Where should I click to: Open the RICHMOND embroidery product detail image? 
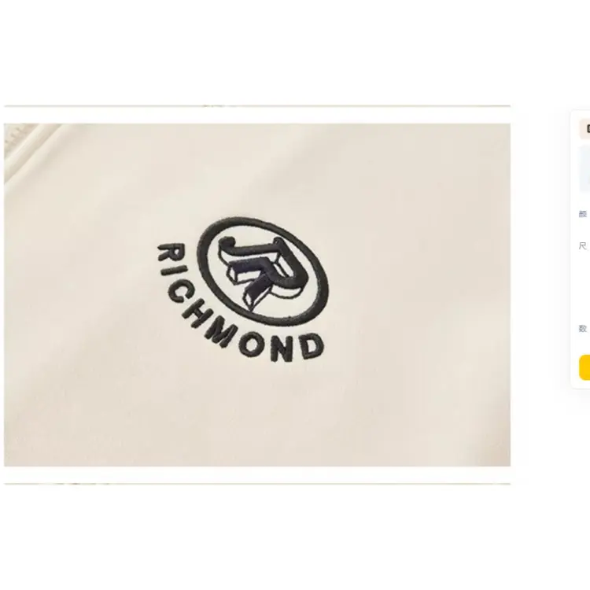coord(257,295)
